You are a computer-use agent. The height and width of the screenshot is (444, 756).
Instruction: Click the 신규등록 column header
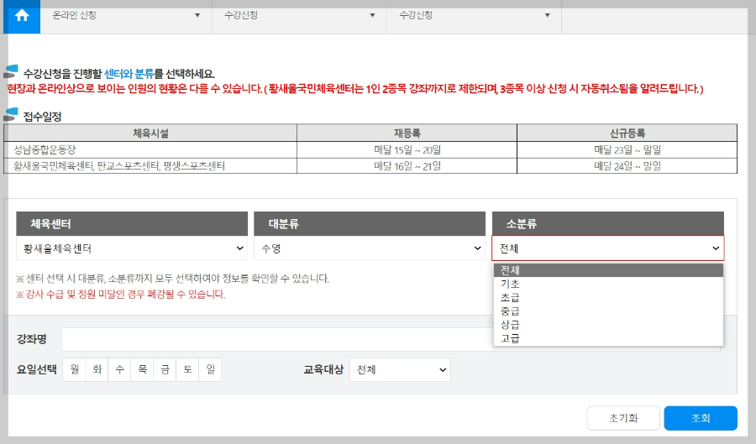point(627,133)
